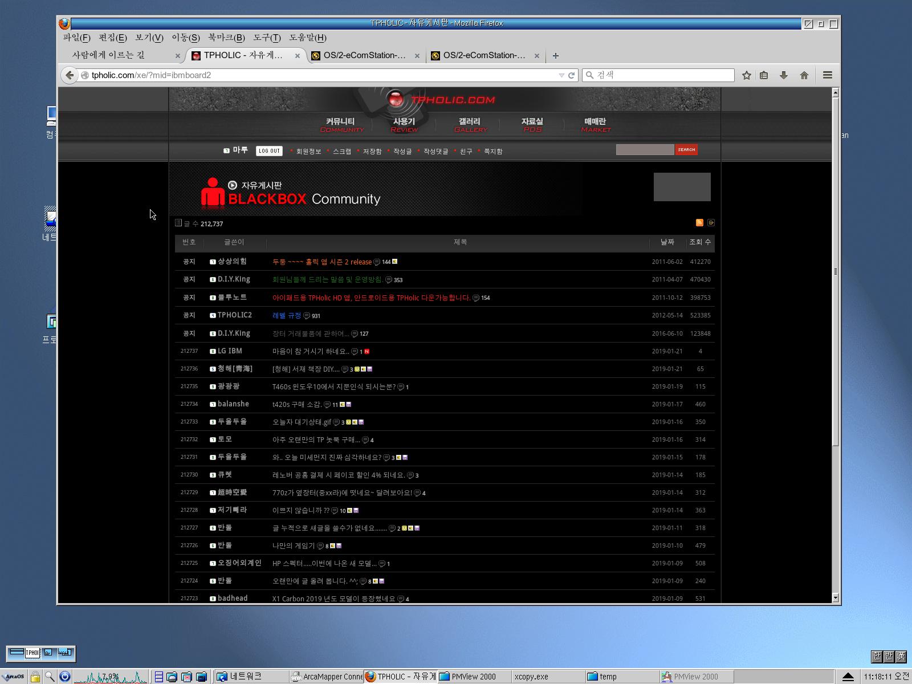Click the eject-style tray arrow in taskbar

[x=848, y=677]
